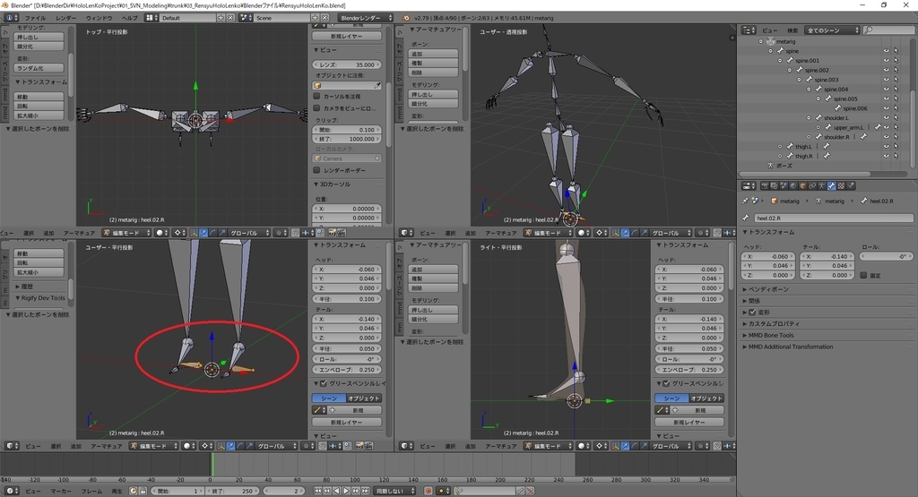The width and height of the screenshot is (918, 497).
Task: Click the rotate manipulator icon in top-right viewport header
Action: (635, 233)
